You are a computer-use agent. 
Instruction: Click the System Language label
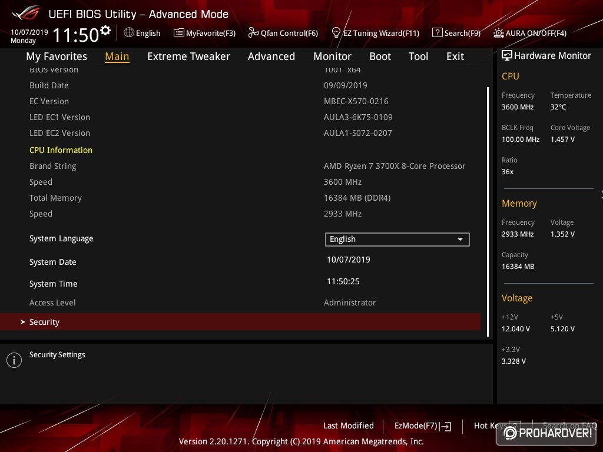[61, 239]
